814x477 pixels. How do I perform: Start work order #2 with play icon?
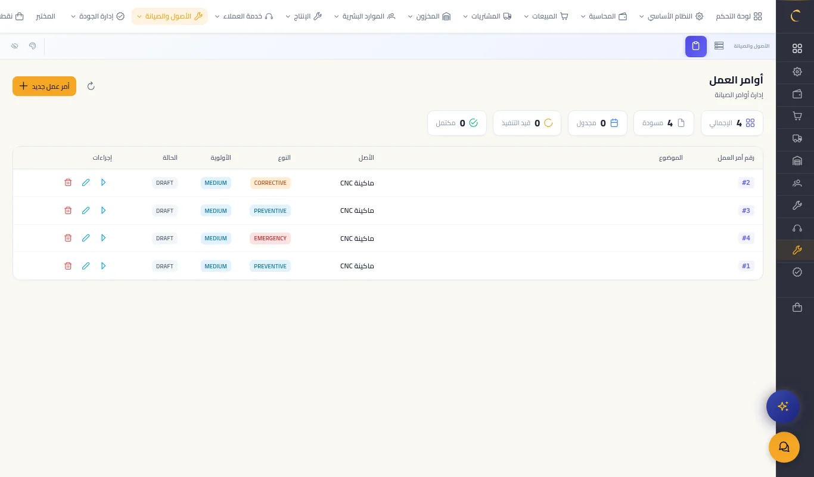(x=104, y=182)
